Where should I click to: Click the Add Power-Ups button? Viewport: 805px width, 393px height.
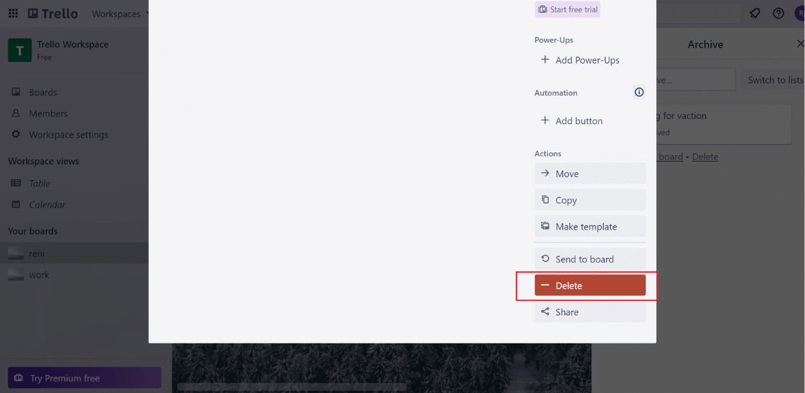[x=580, y=60]
